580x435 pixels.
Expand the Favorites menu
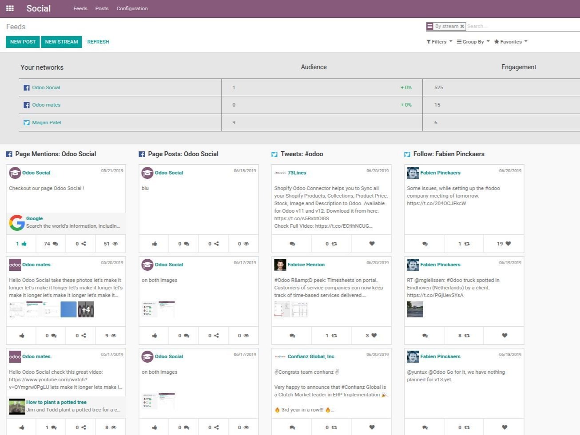click(510, 41)
